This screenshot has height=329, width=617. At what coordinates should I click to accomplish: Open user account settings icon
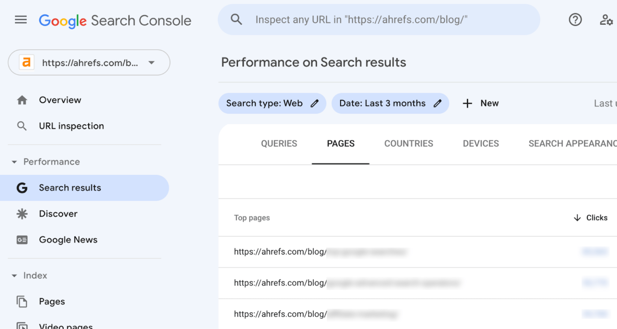tap(606, 20)
